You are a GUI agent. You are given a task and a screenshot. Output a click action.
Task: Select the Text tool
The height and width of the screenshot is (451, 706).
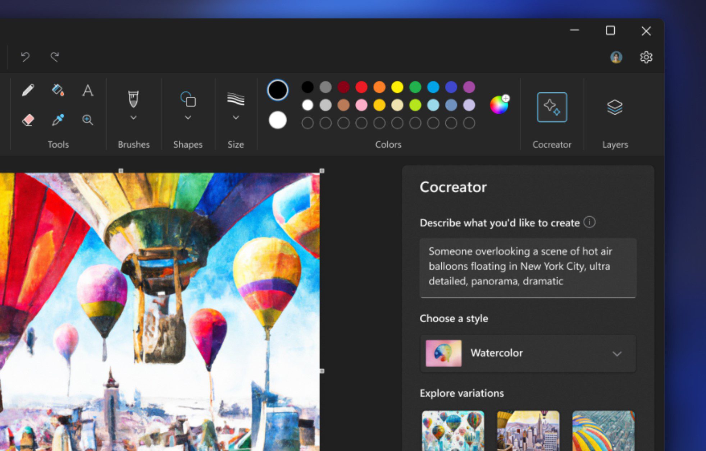(88, 90)
